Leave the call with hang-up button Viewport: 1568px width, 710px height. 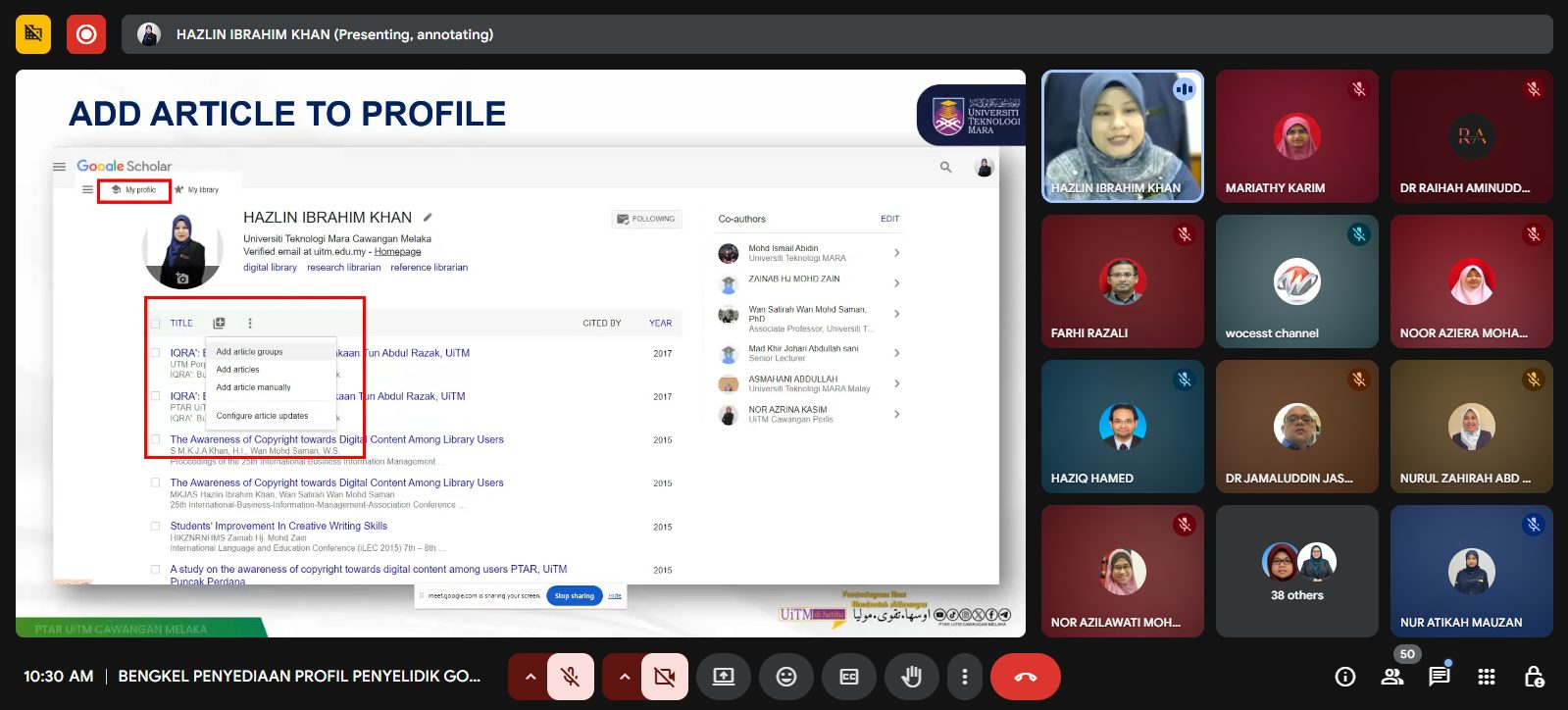tap(1025, 677)
